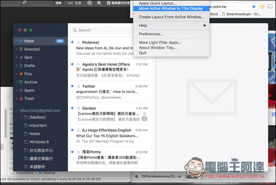Image resolution: width=276 pixels, height=185 pixels.
Task: Expand the Trash chevron
Action: tap(17, 99)
